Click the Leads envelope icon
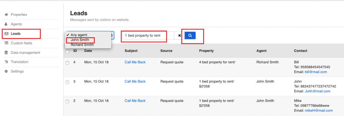The height and width of the screenshot is (116, 344). (x=6, y=34)
